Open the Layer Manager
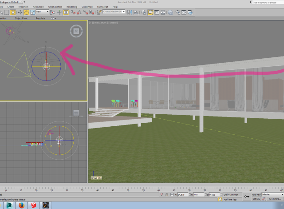 pyautogui.click(x=143, y=12)
